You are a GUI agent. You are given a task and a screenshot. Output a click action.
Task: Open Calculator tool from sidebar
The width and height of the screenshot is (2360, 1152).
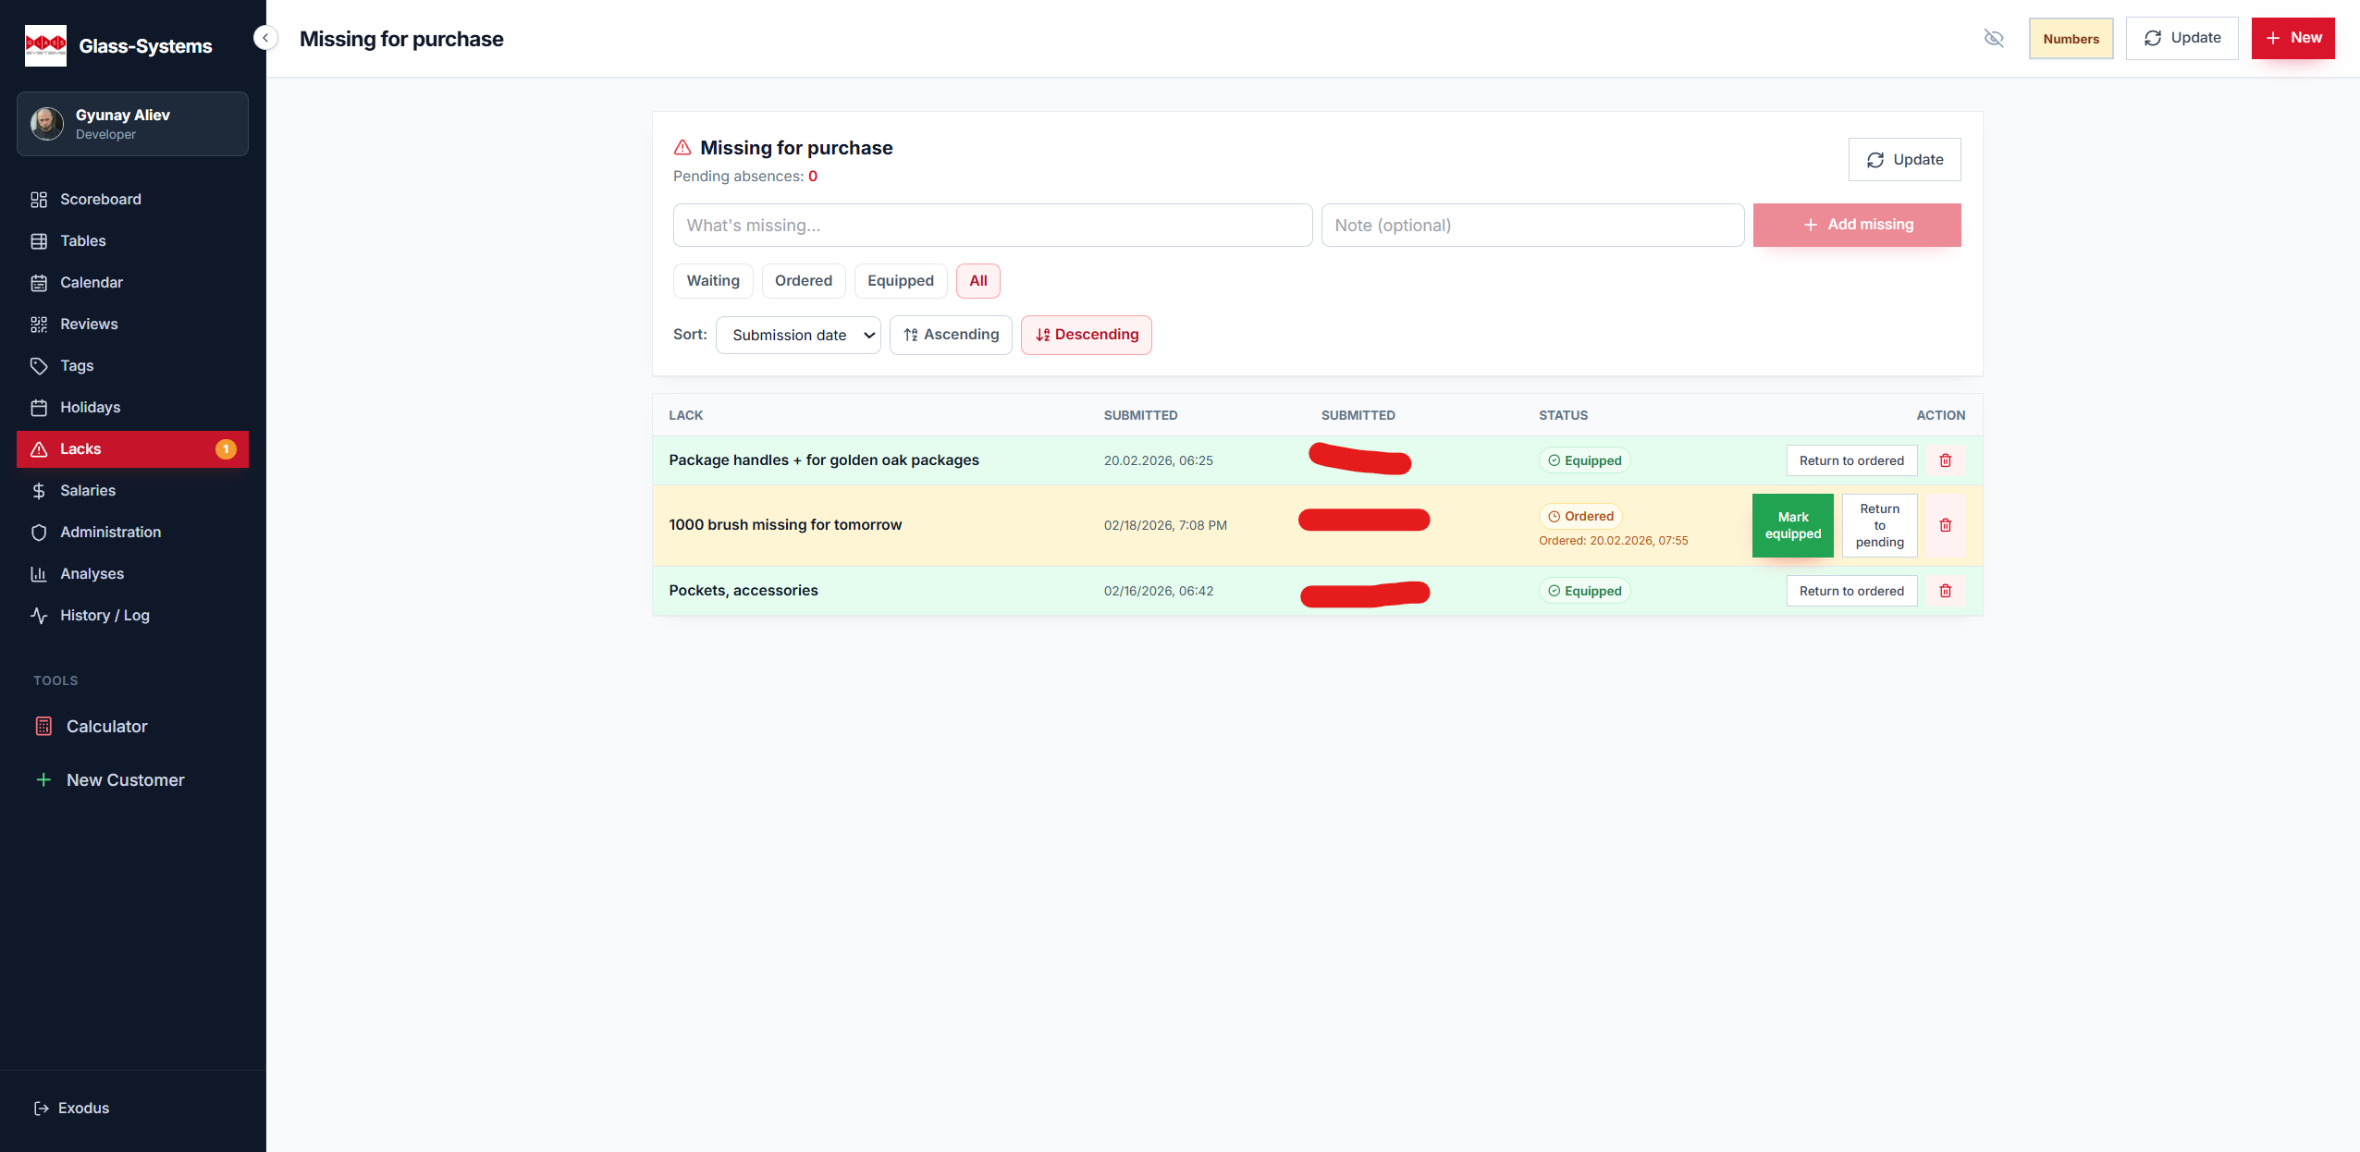[106, 727]
